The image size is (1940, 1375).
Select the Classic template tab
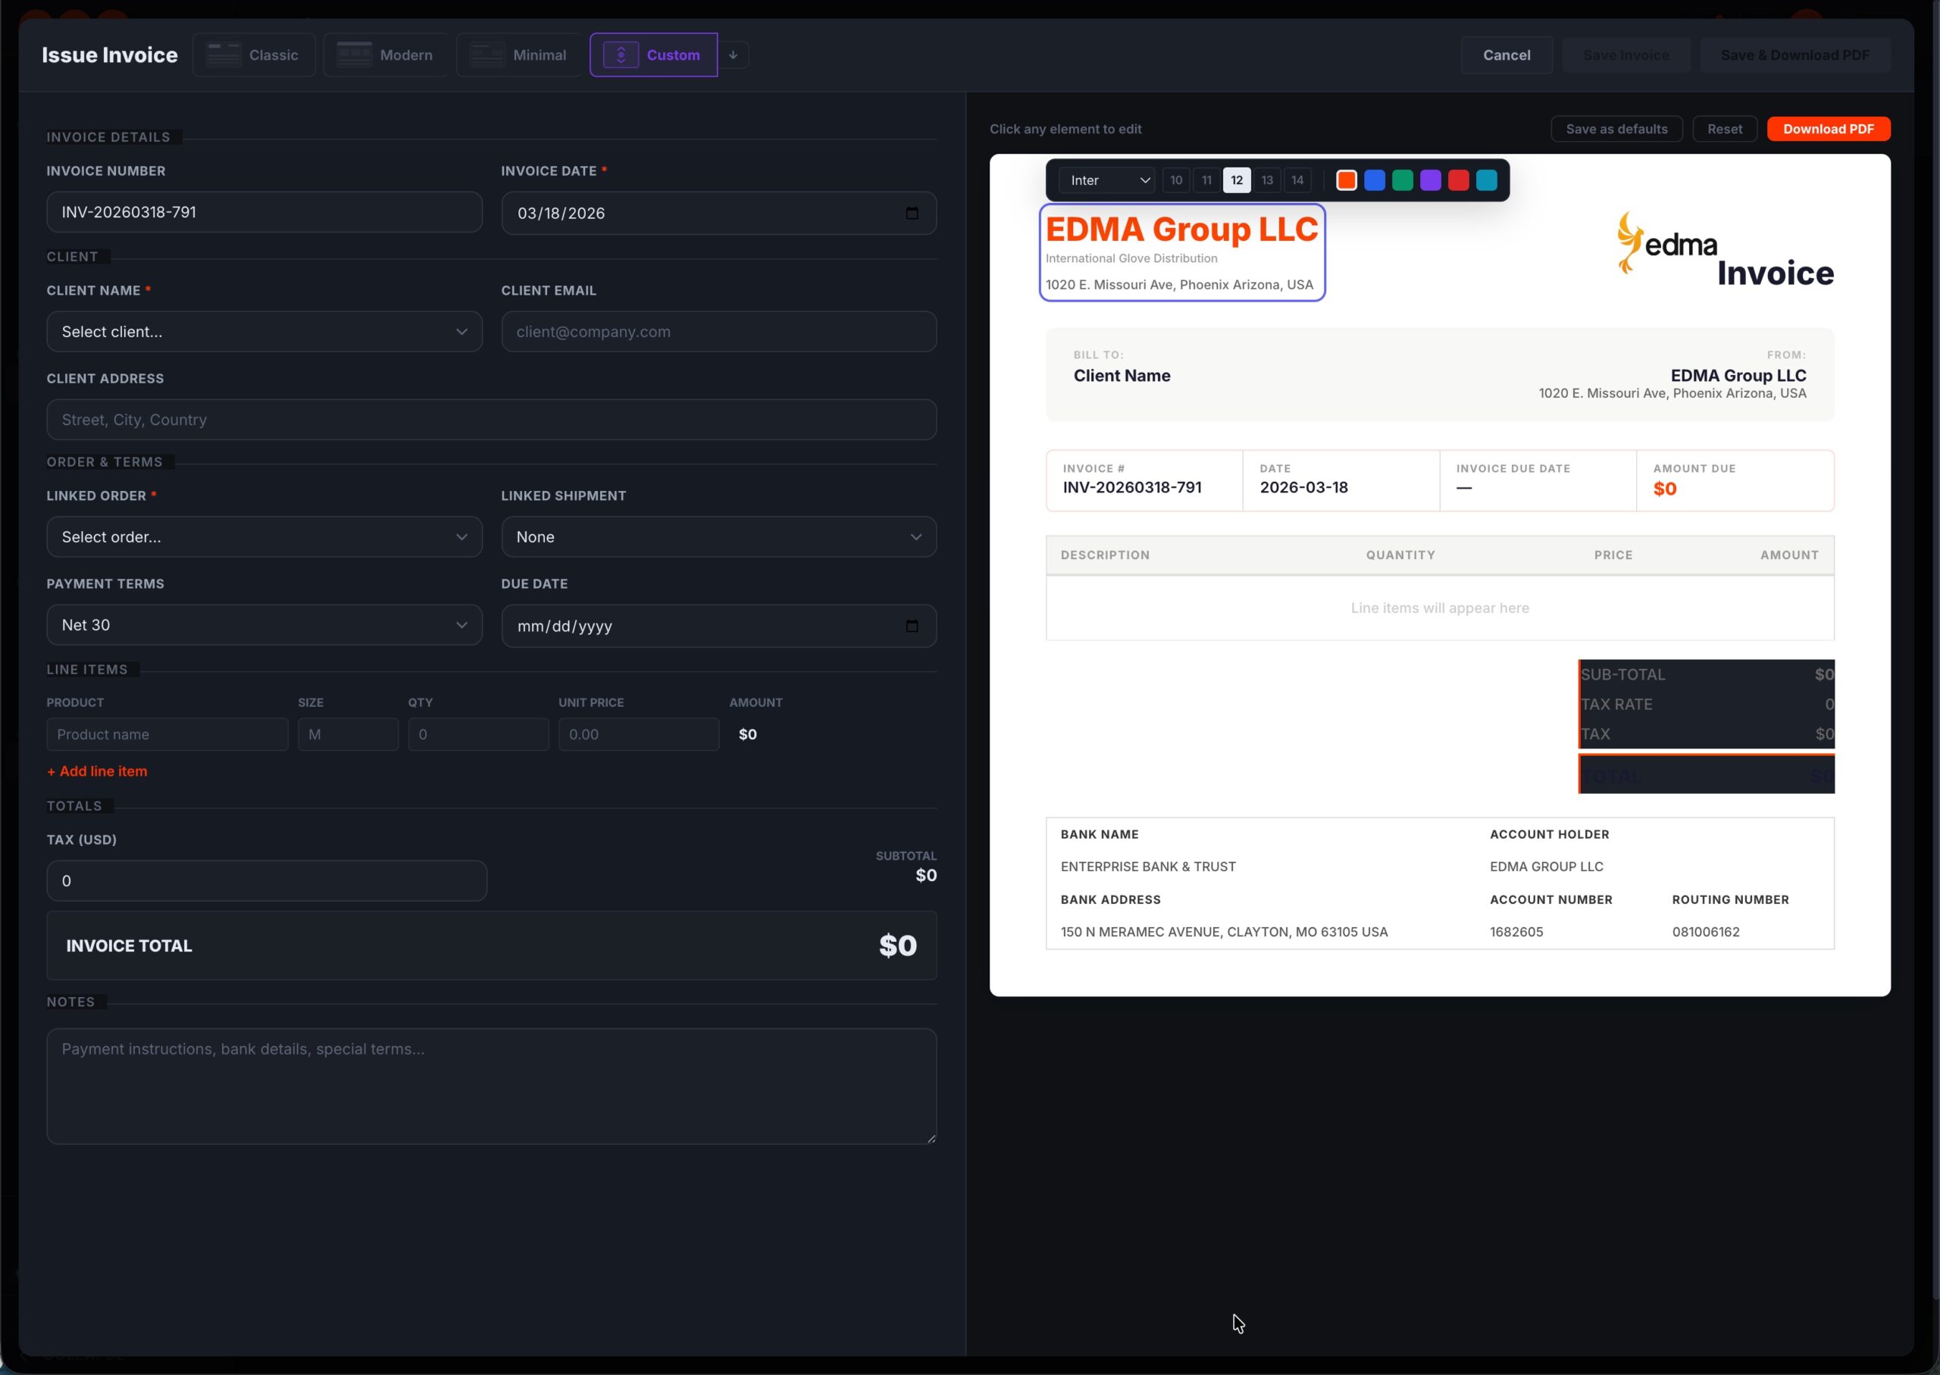254,55
